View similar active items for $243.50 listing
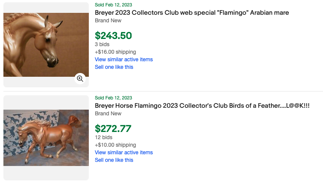This screenshot has width=323, height=183. pyautogui.click(x=124, y=59)
